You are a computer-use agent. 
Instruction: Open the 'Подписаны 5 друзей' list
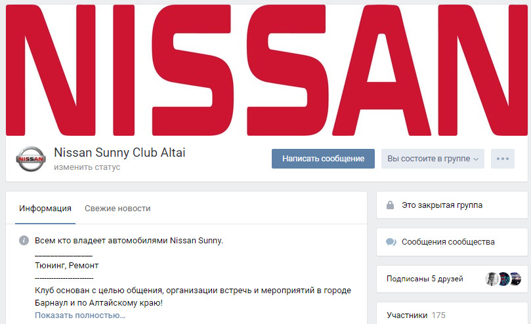click(425, 279)
